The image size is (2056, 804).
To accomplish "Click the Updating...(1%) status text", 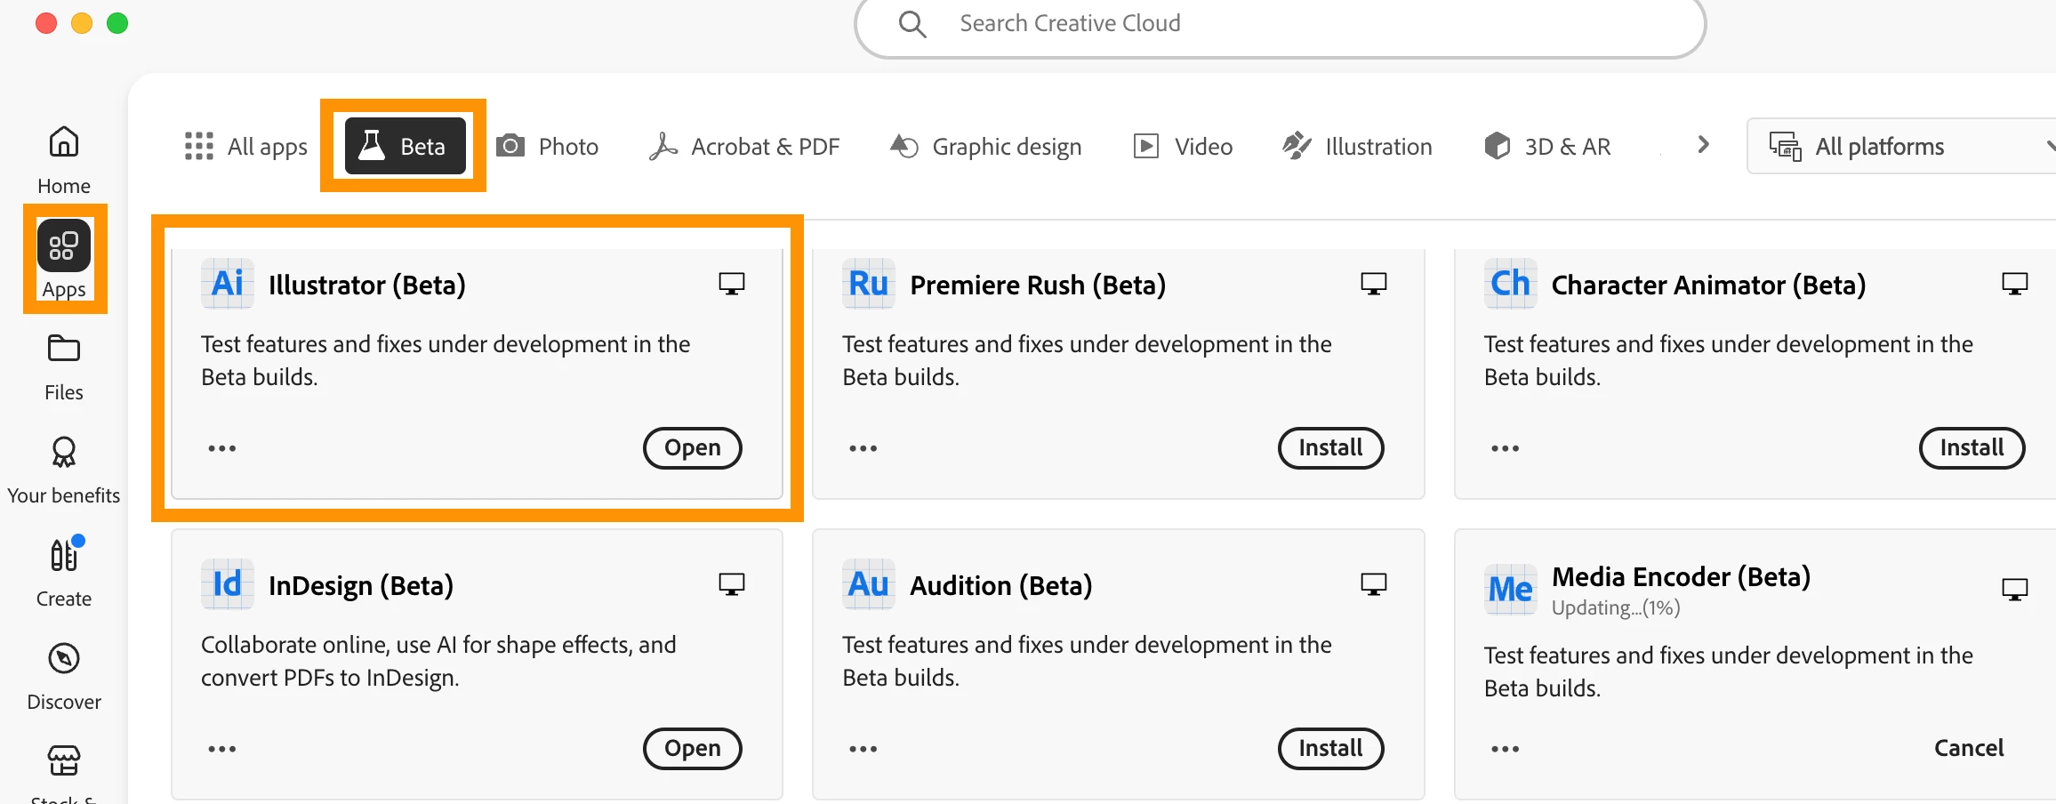I will [1616, 608].
